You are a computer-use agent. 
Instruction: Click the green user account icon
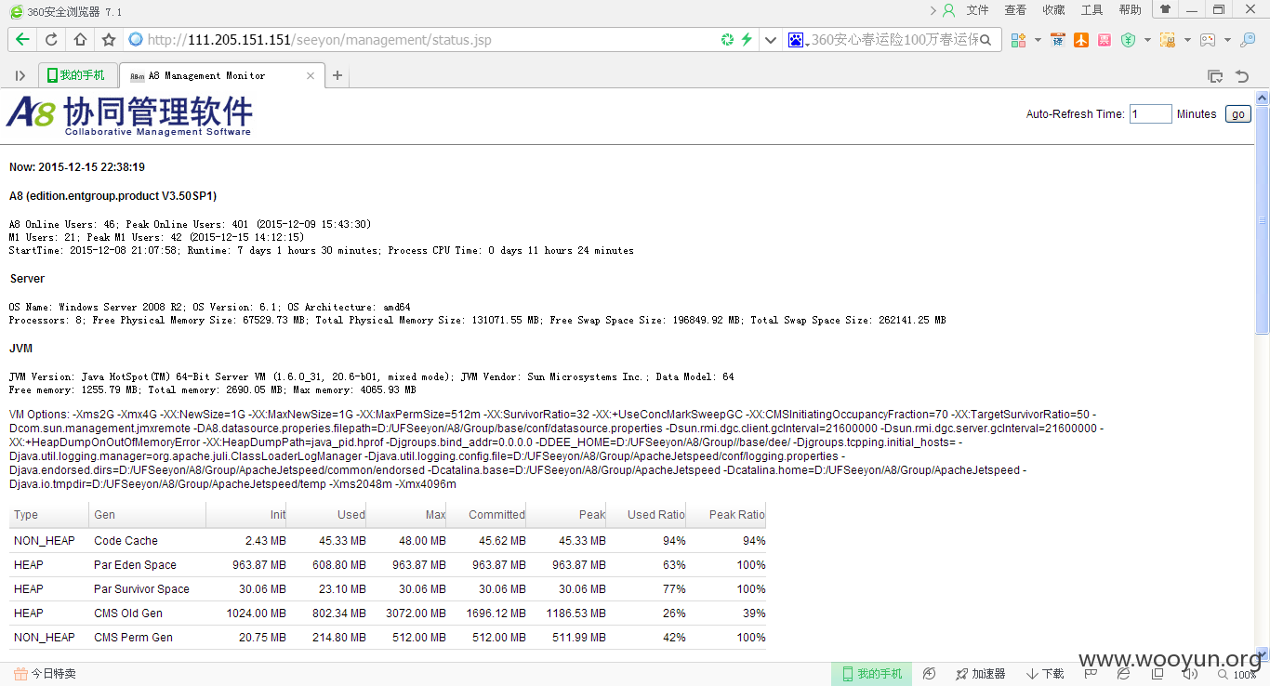[x=948, y=10]
